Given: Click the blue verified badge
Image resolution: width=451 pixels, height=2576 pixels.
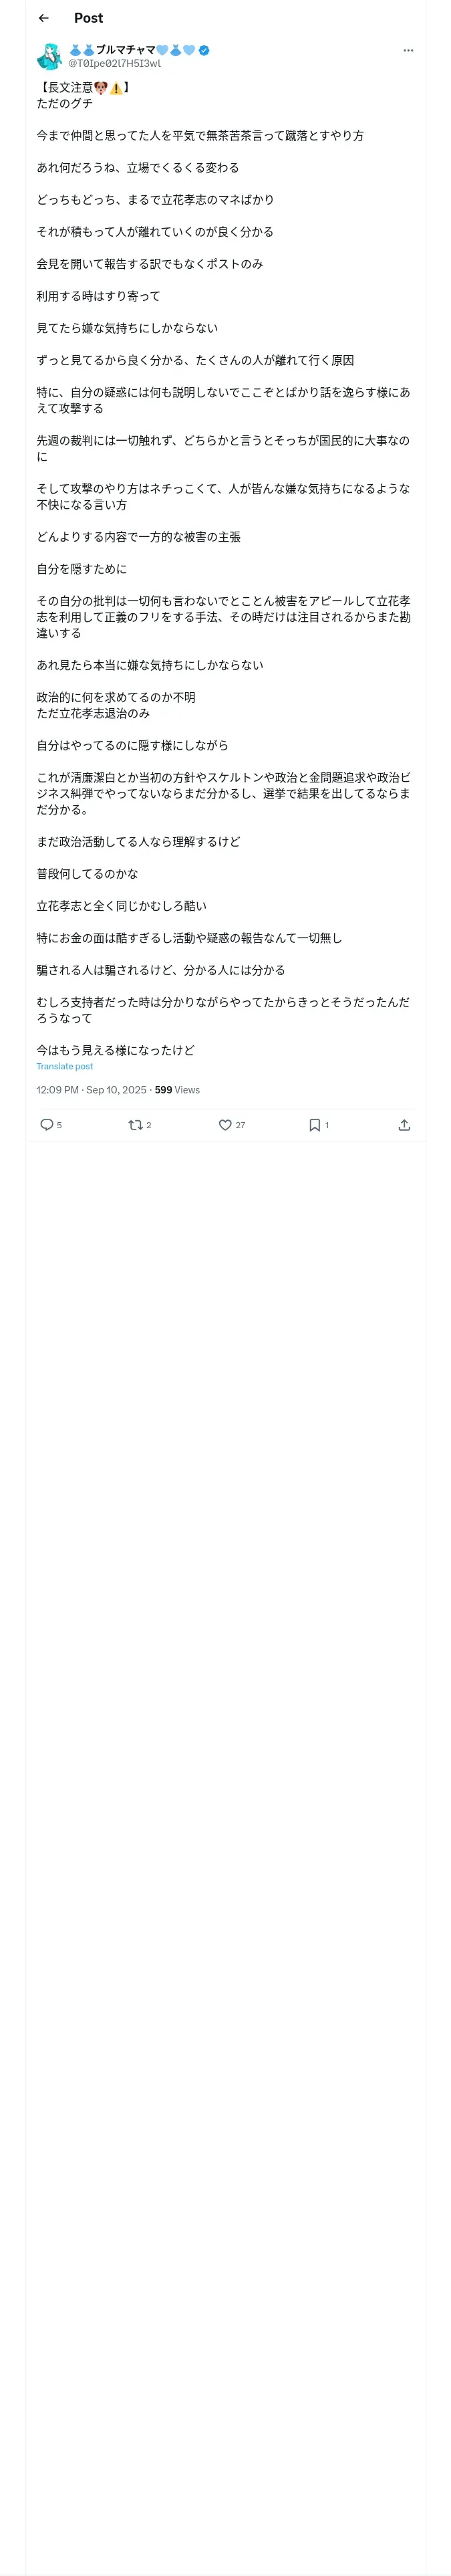Looking at the screenshot, I should (x=204, y=50).
